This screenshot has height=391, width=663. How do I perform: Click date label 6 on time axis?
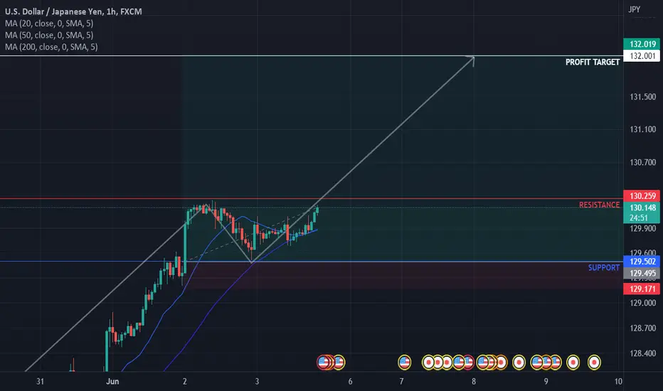(350, 381)
